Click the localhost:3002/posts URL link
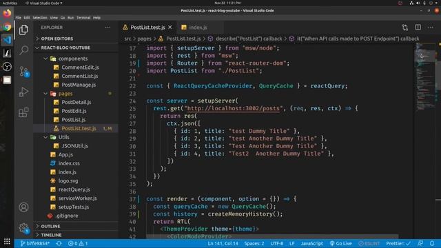 pos(234,109)
